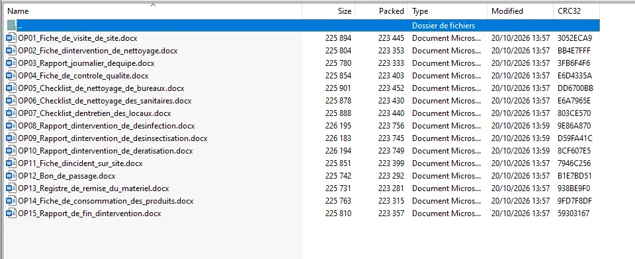Click the Modified date in the OP15 row
The height and width of the screenshot is (259, 635).
tap(521, 214)
